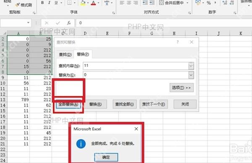Click the 选项(T) >> button
Viewport: 252px width, 163px height.
tap(181, 88)
